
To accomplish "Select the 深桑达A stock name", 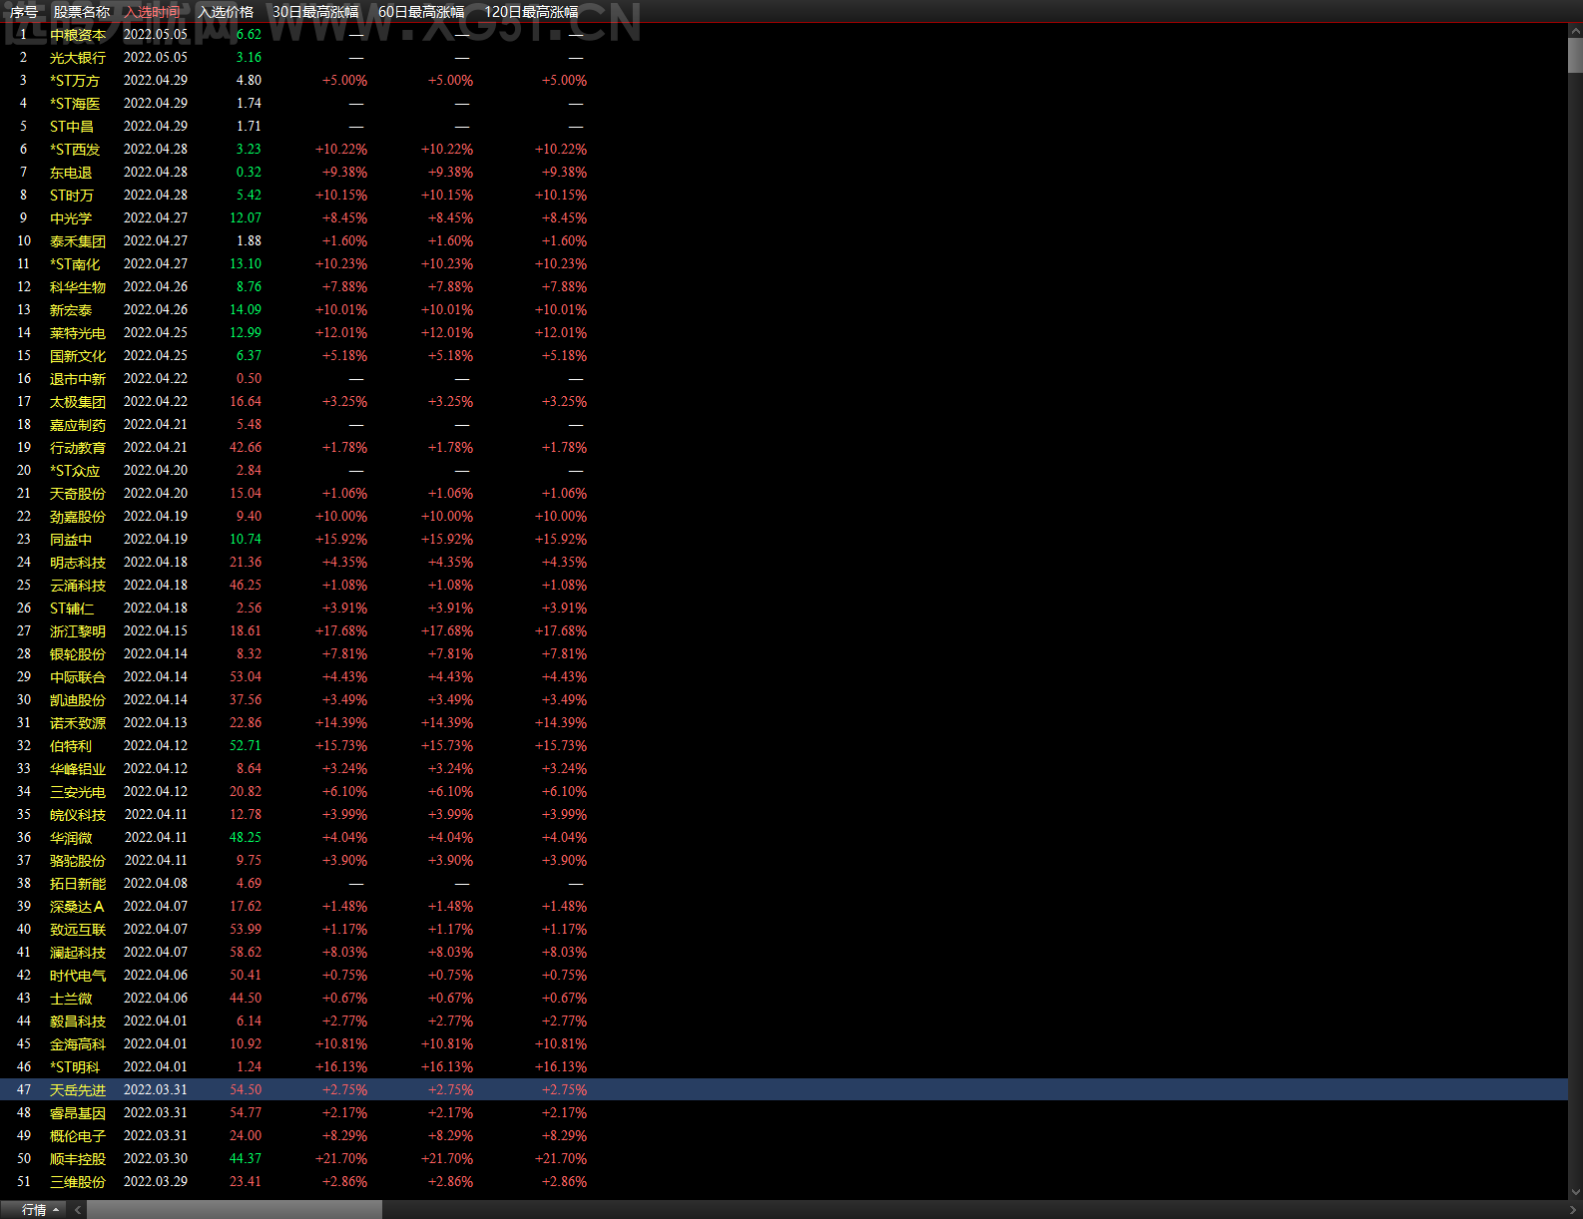I will point(77,907).
